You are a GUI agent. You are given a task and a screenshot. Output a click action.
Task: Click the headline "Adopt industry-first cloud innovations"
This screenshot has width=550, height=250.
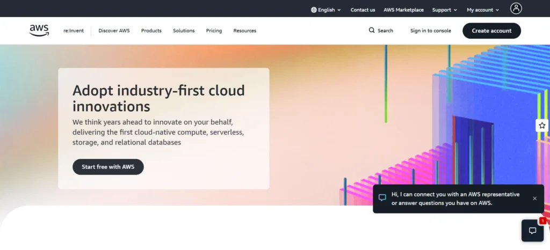[x=158, y=98]
